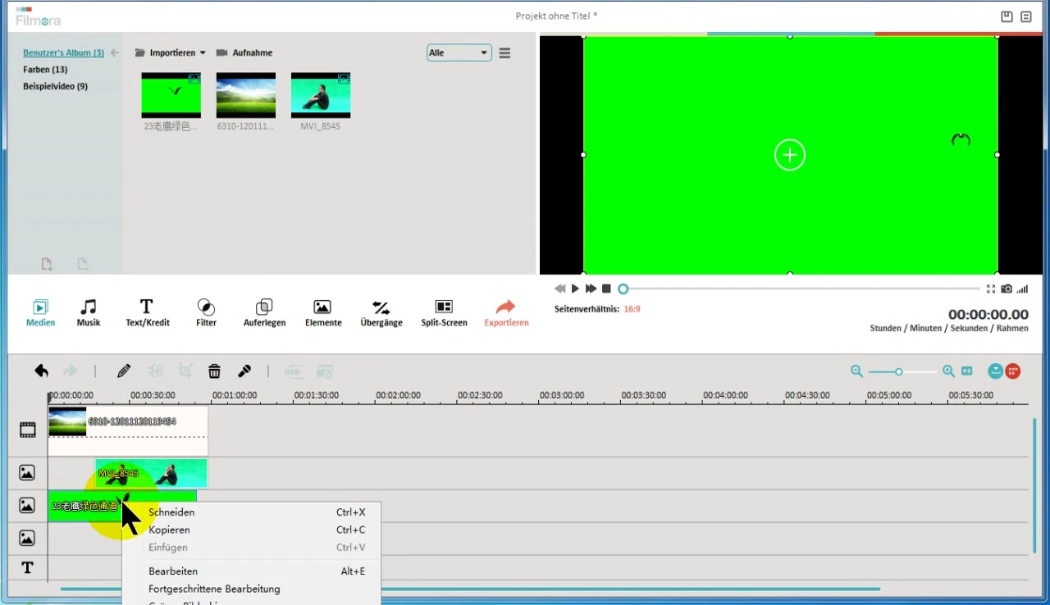Click the microphone voiceover icon
Image resolution: width=1050 pixels, height=605 pixels.
coord(244,371)
